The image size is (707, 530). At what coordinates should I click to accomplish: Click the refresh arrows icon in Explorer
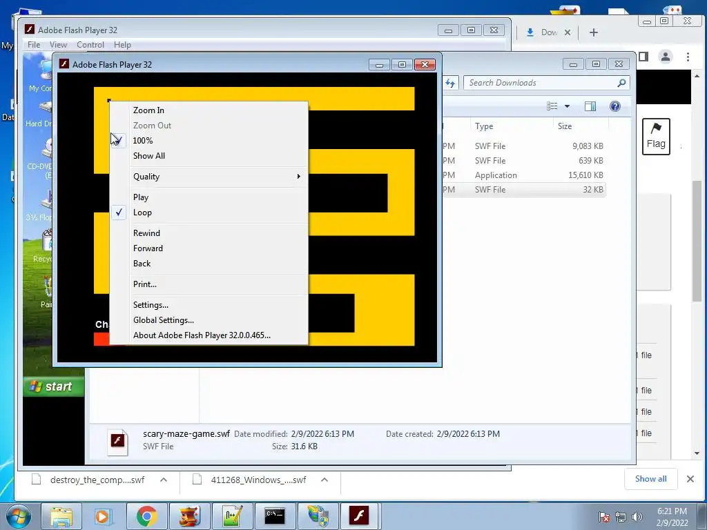pyautogui.click(x=450, y=83)
